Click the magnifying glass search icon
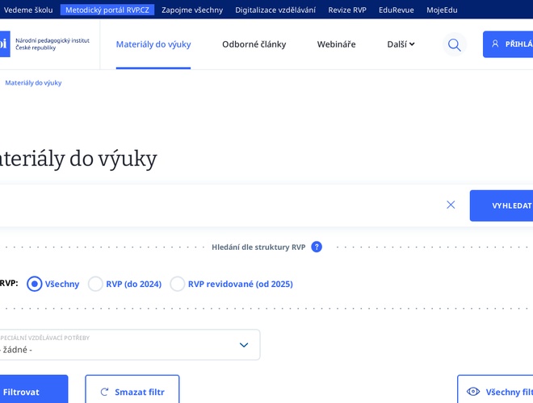This screenshot has height=403, width=533. pos(454,44)
